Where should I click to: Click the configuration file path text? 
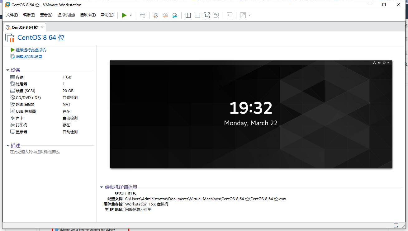pyautogui.click(x=206, y=199)
